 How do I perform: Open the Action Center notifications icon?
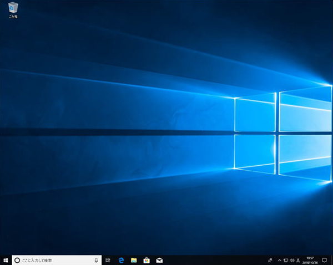click(324, 261)
